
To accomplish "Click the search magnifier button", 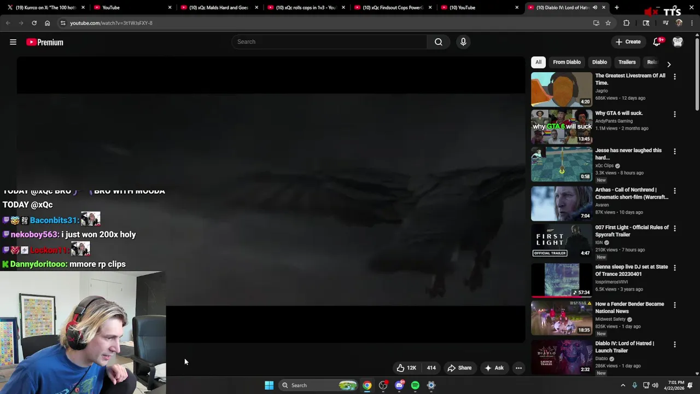I will point(439,42).
